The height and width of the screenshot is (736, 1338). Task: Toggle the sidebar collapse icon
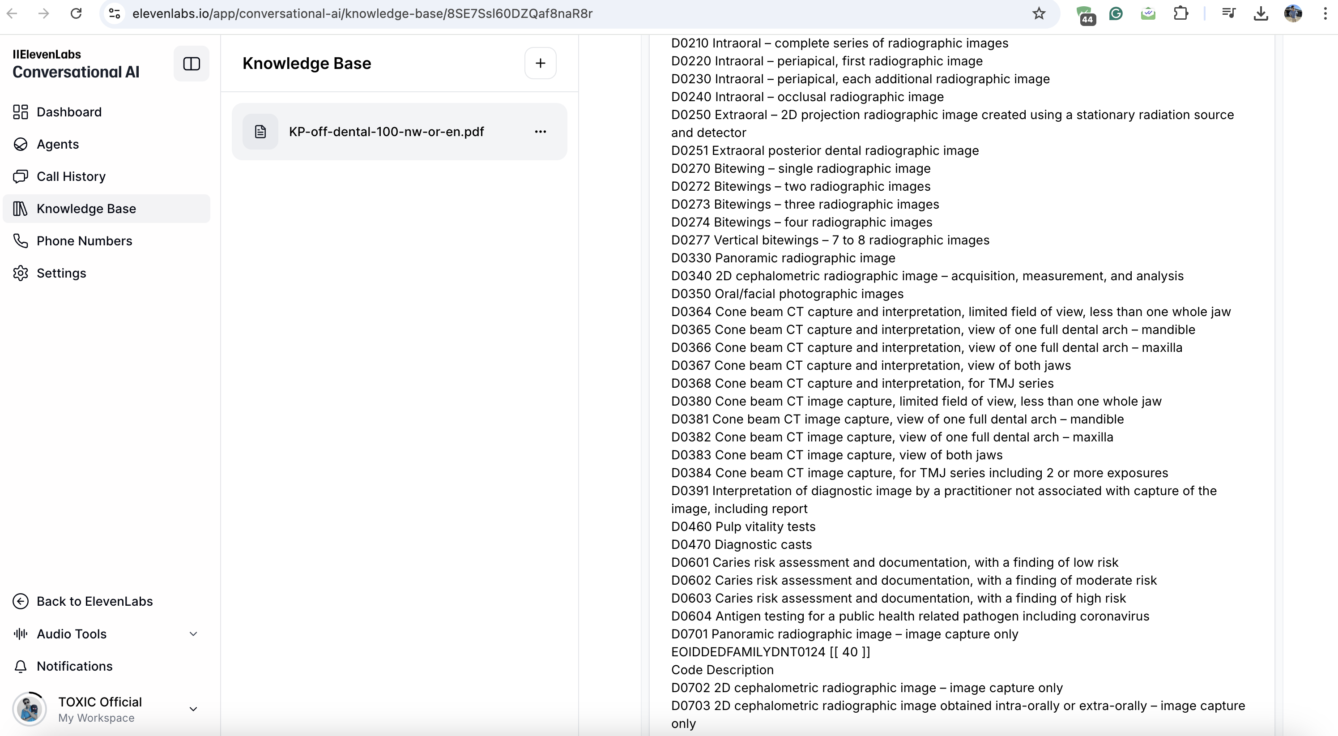pos(191,64)
